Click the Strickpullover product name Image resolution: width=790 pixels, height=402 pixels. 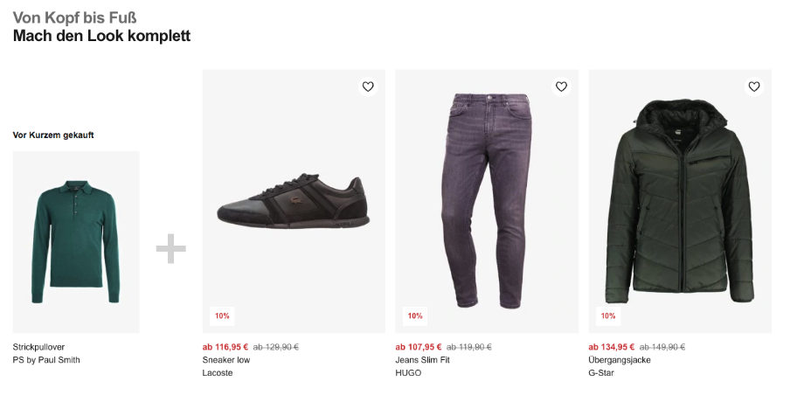[x=39, y=347]
